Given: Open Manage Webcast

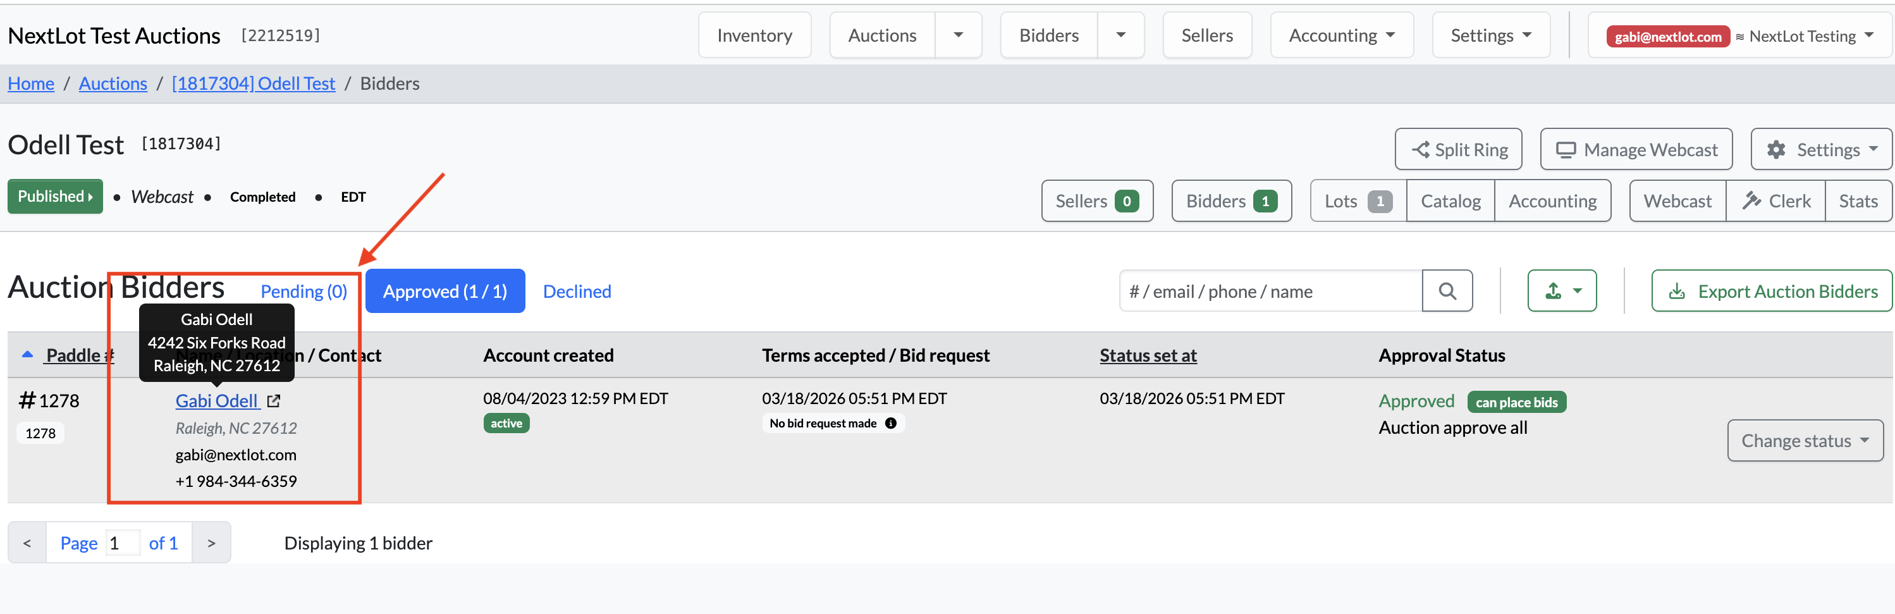Looking at the screenshot, I should pyautogui.click(x=1636, y=150).
